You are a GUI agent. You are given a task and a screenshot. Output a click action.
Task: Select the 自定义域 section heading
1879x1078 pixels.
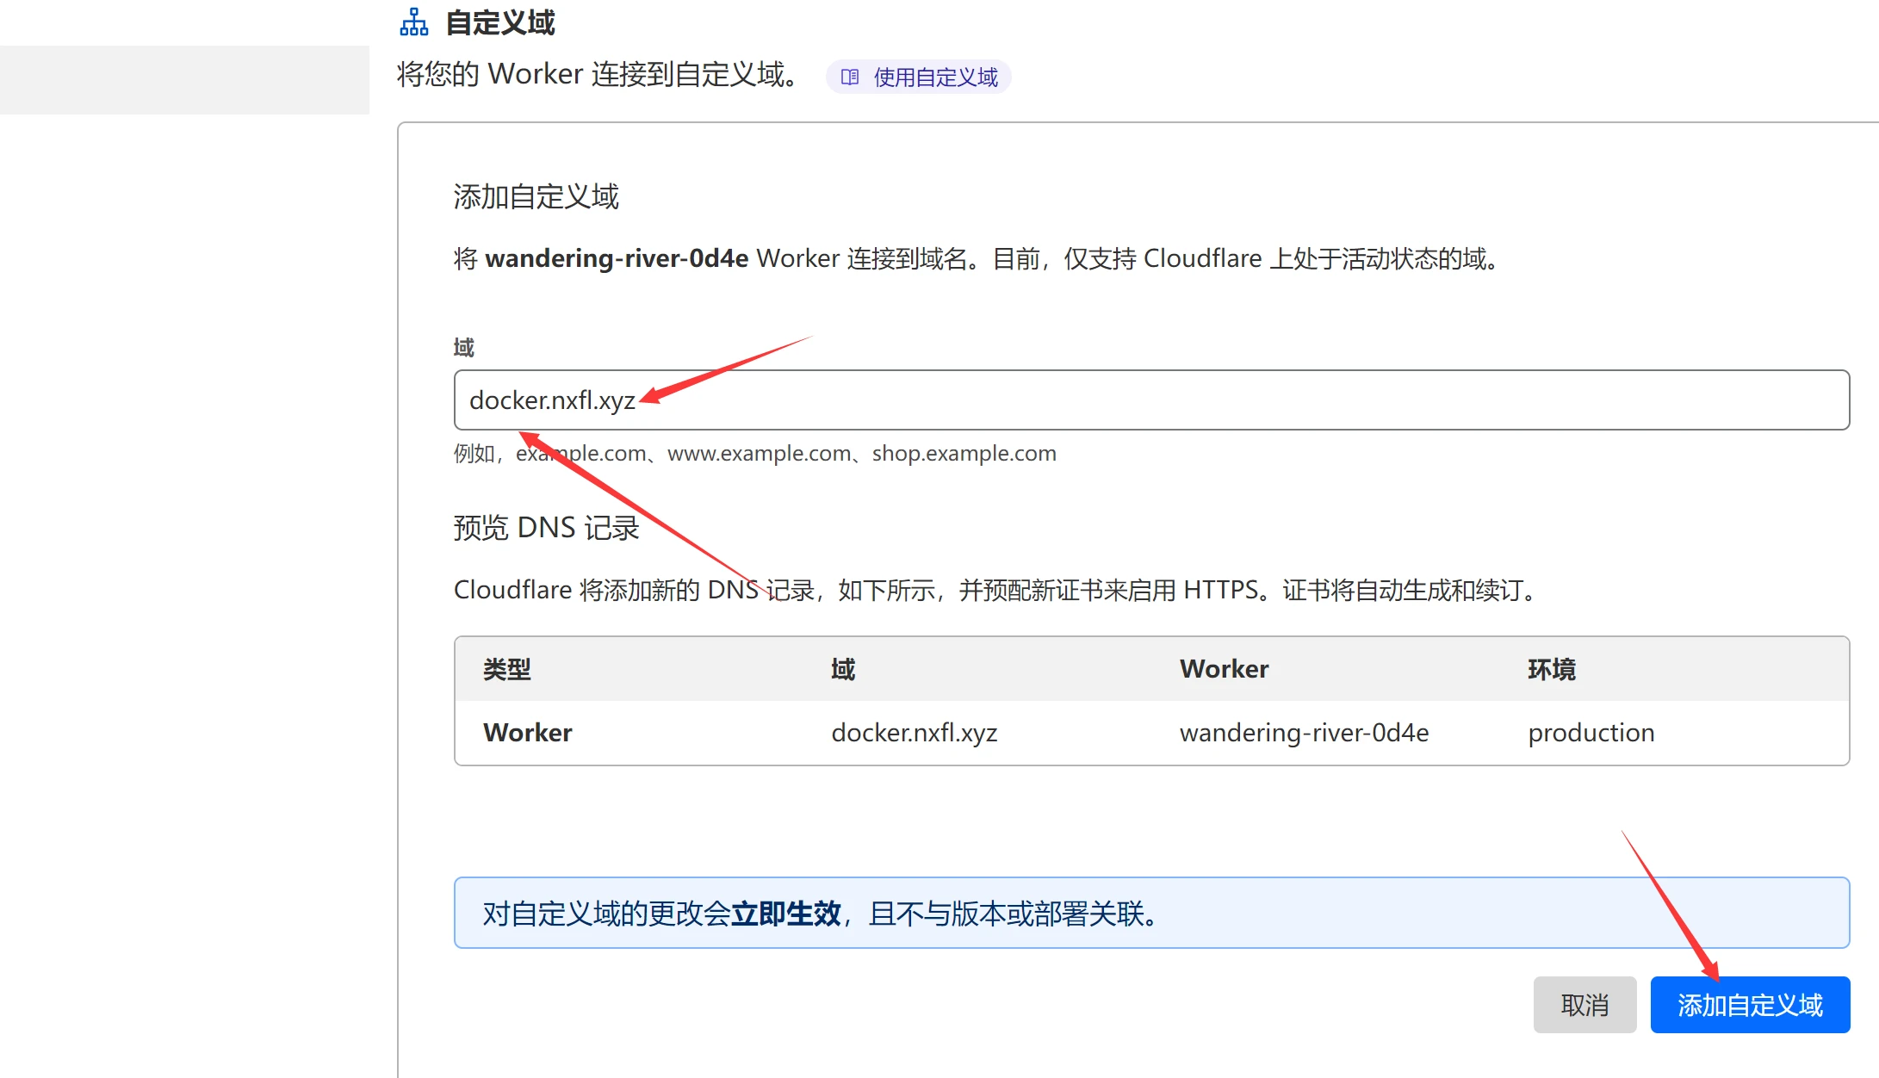(x=500, y=22)
